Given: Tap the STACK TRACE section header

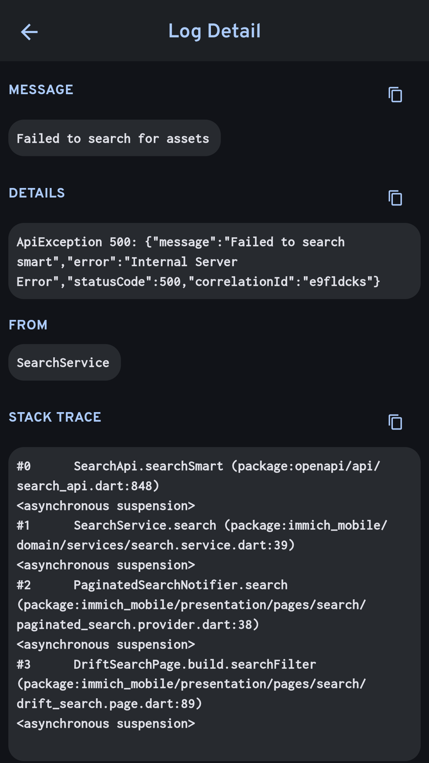Looking at the screenshot, I should [55, 417].
